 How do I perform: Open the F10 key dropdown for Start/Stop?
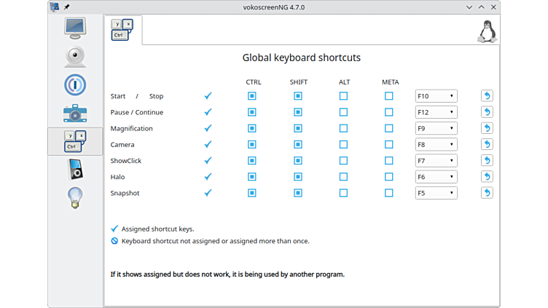pos(436,96)
